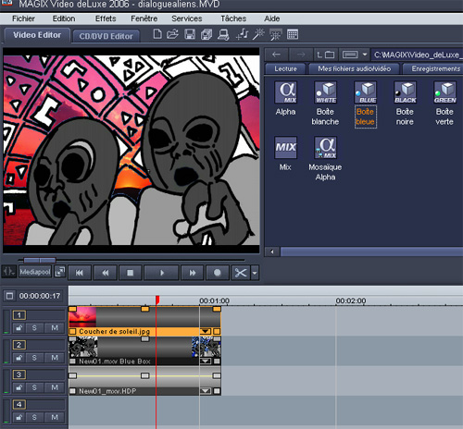Lock track 1
Image resolution: width=463 pixels, height=429 pixels.
coord(19,328)
